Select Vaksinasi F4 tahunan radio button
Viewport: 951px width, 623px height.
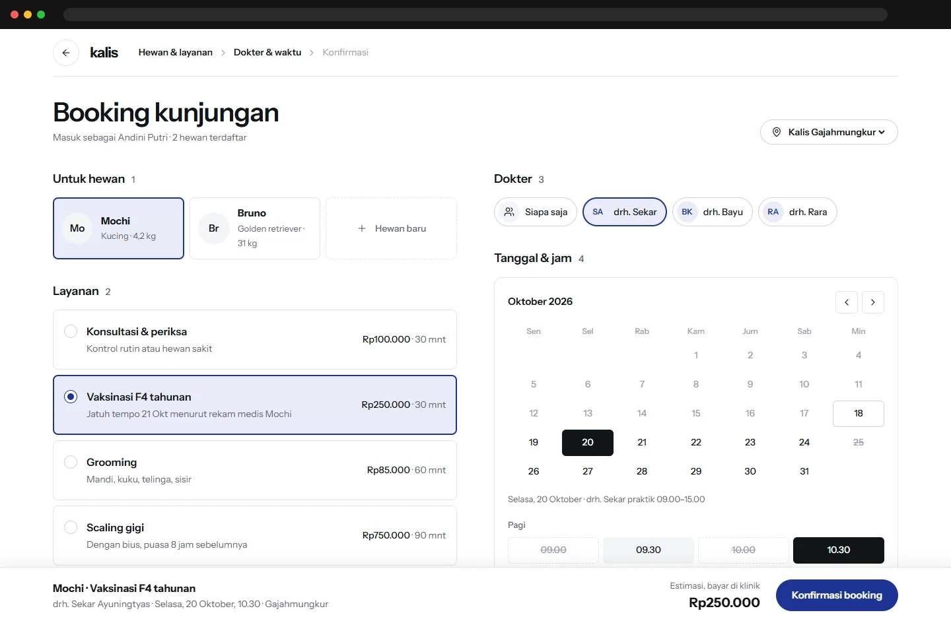[x=71, y=397]
